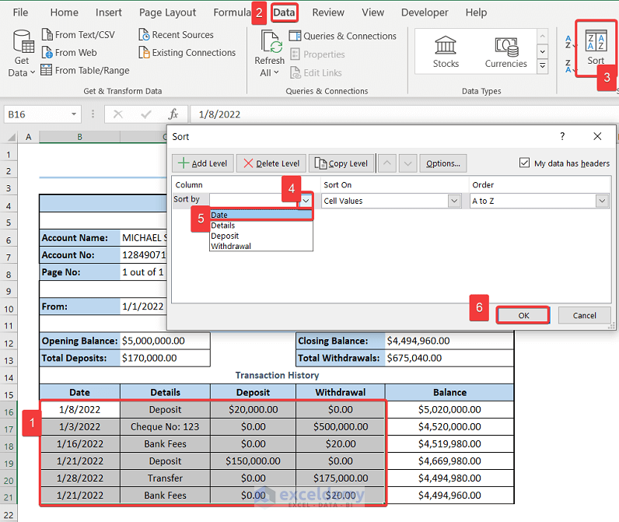Screen dimensions: 619x522
Task: Switch to the Insert tab
Action: pyautogui.click(x=109, y=12)
